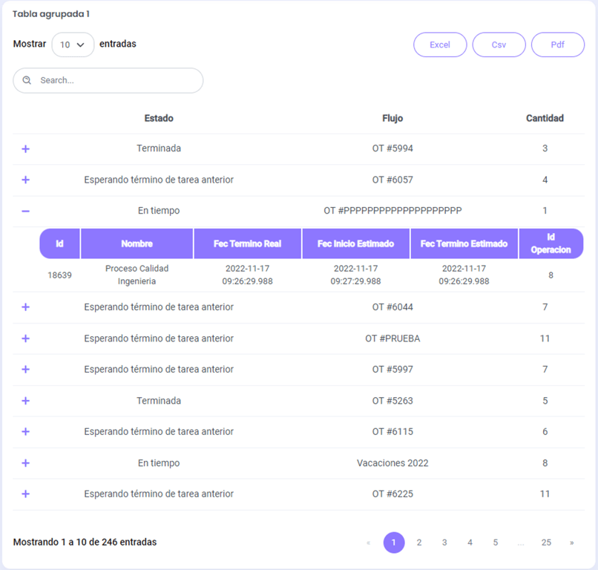
Task: Click the OT #5994 flujo cell
Action: click(392, 148)
